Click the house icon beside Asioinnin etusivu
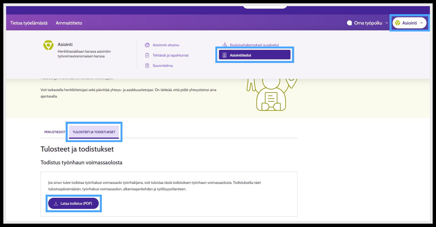The height and width of the screenshot is (227, 436). (x=147, y=45)
